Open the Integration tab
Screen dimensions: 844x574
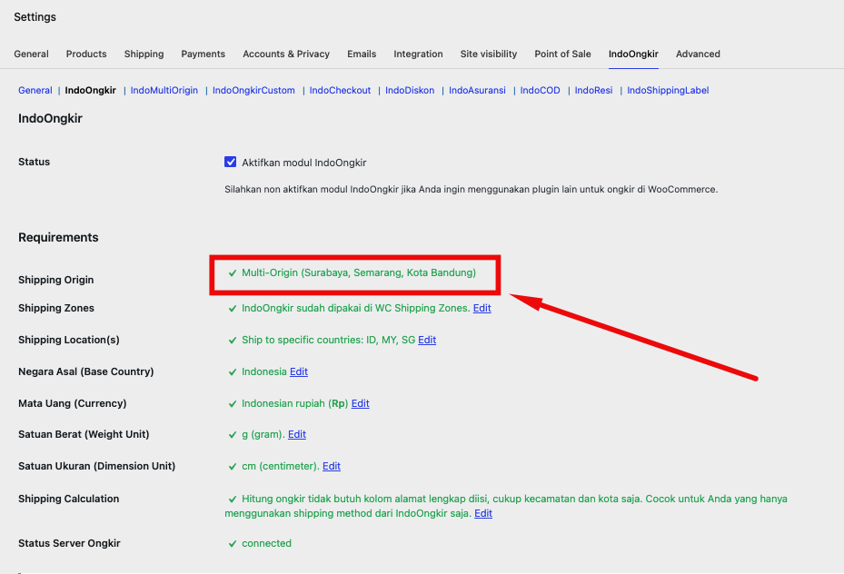point(418,54)
